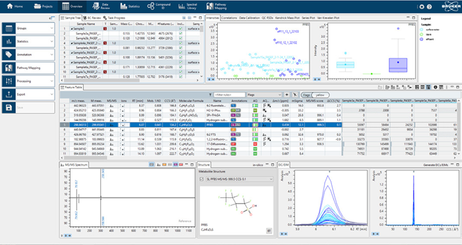Toggle the Flags yellow filter switch
Image resolution: width=462 pixels, height=245 pixels.
315,95
